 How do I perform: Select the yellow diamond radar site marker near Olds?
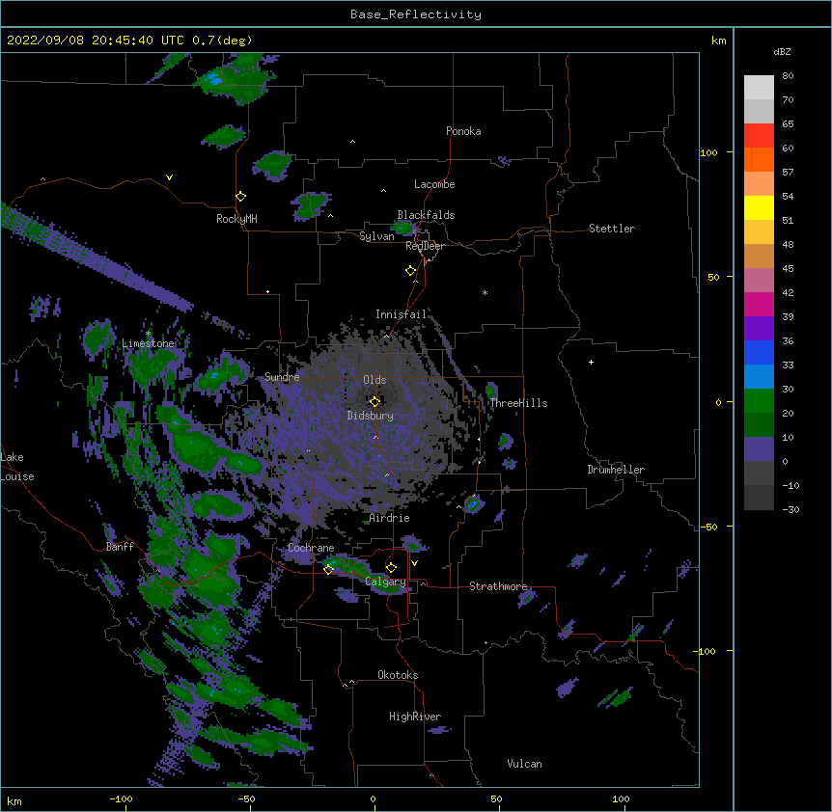tap(374, 402)
